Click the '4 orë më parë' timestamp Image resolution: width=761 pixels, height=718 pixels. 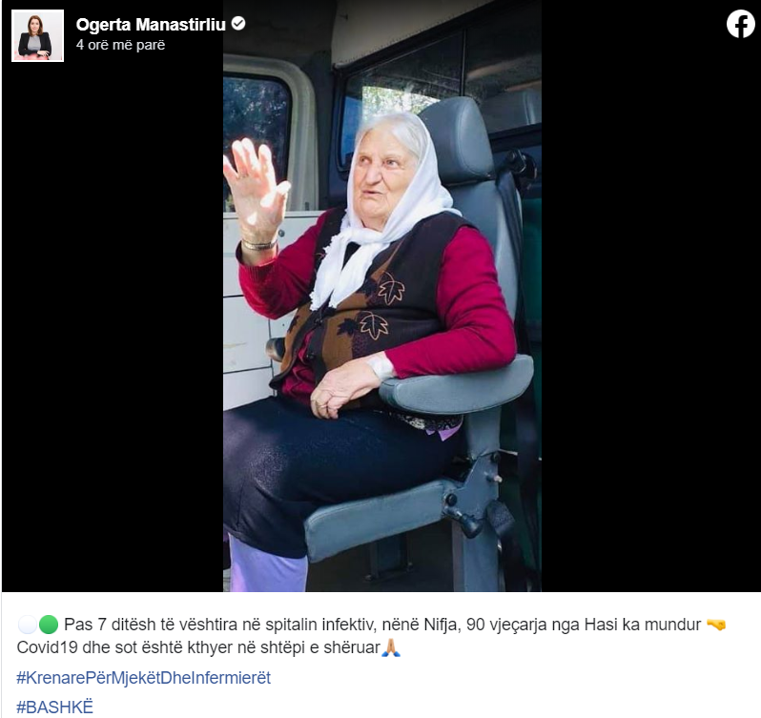[x=120, y=45]
